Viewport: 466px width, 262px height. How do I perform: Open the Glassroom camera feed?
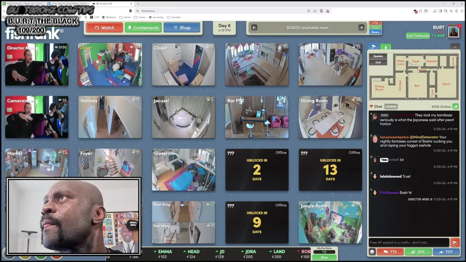click(183, 170)
